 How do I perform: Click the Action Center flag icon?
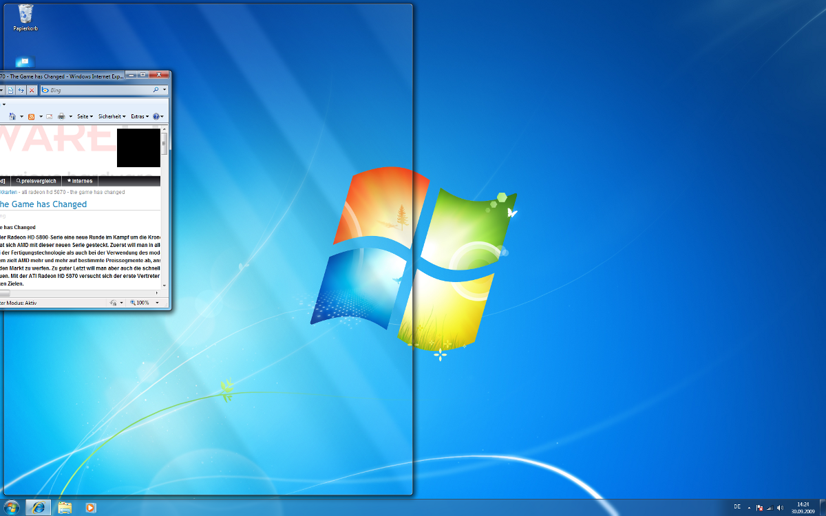point(759,508)
